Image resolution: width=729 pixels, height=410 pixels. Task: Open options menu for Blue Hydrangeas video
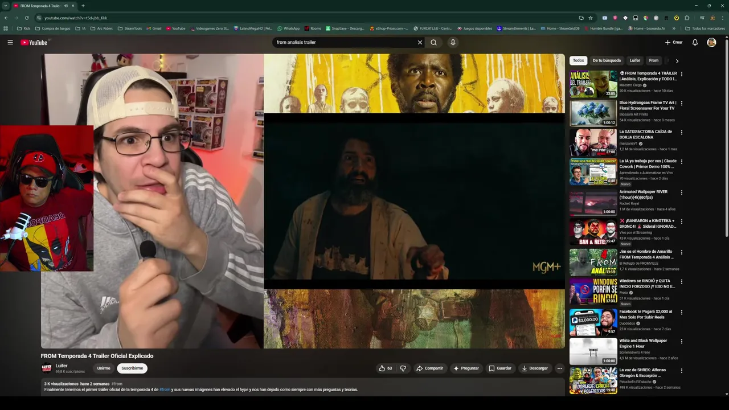pos(681,103)
